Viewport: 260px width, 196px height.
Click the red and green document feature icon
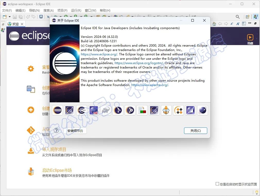coord(142,110)
